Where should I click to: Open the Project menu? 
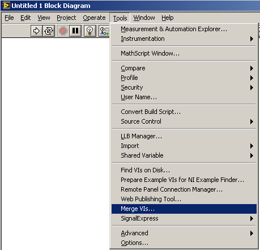pyautogui.click(x=66, y=18)
